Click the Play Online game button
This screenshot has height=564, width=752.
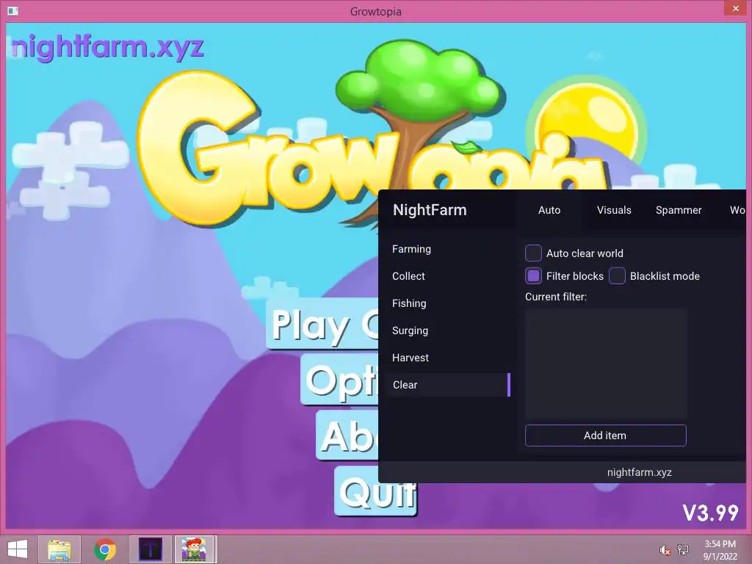[x=323, y=324]
